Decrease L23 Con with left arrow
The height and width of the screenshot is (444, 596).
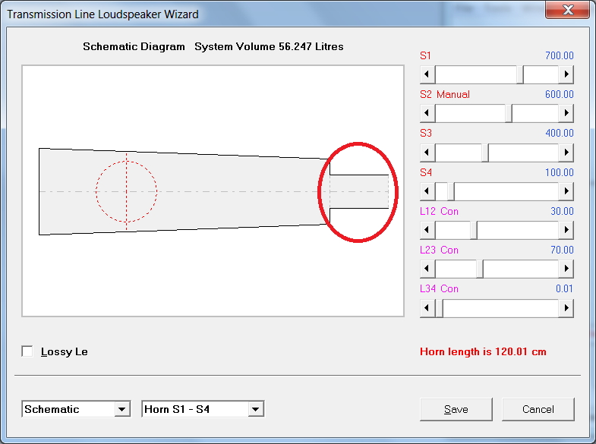[427, 269]
